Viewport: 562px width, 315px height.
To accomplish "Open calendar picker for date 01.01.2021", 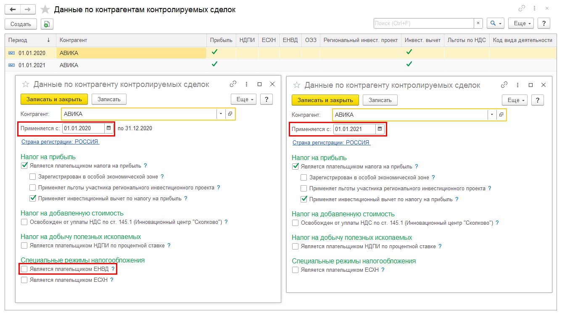I will [x=380, y=129].
